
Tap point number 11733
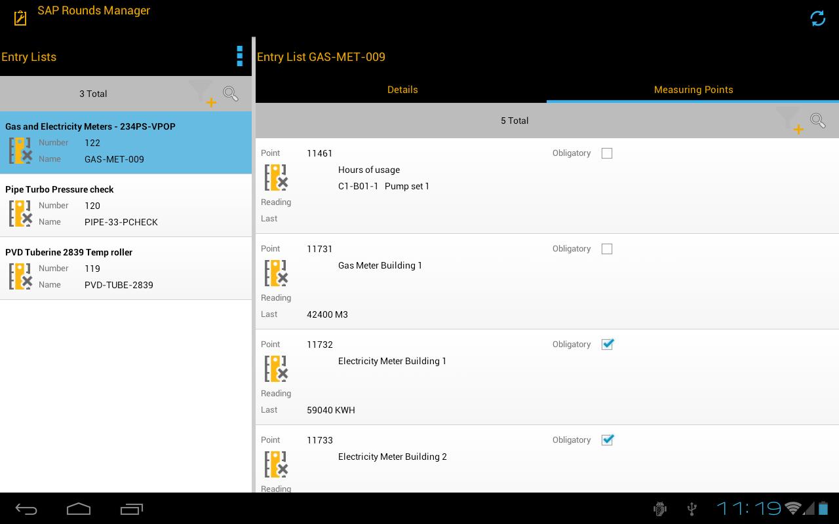tap(320, 440)
